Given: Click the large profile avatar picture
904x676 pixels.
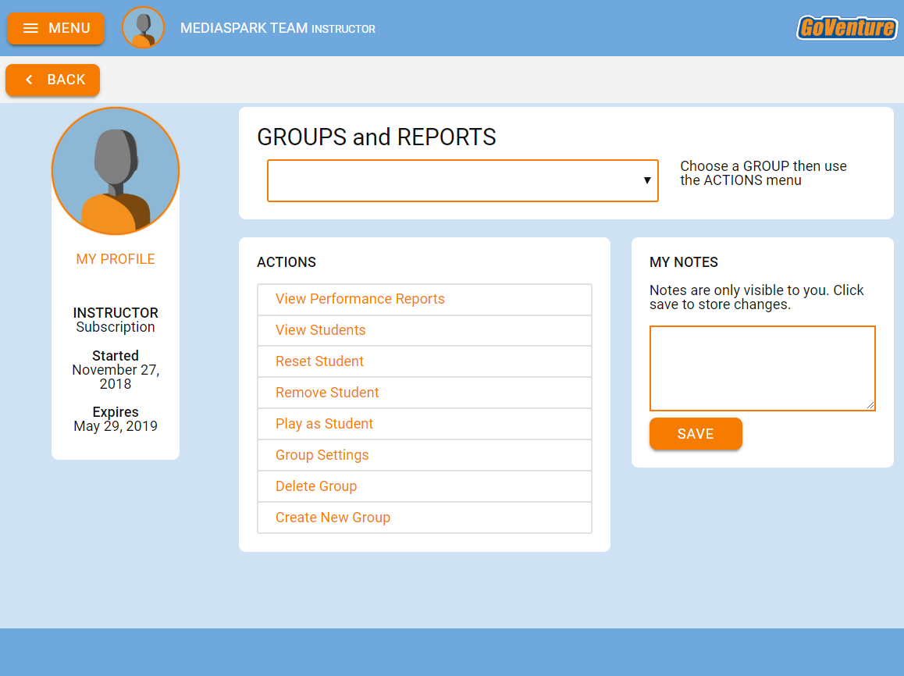Looking at the screenshot, I should 116,171.
